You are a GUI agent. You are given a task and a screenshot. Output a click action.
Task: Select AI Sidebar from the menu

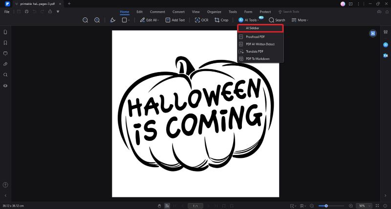[261, 28]
